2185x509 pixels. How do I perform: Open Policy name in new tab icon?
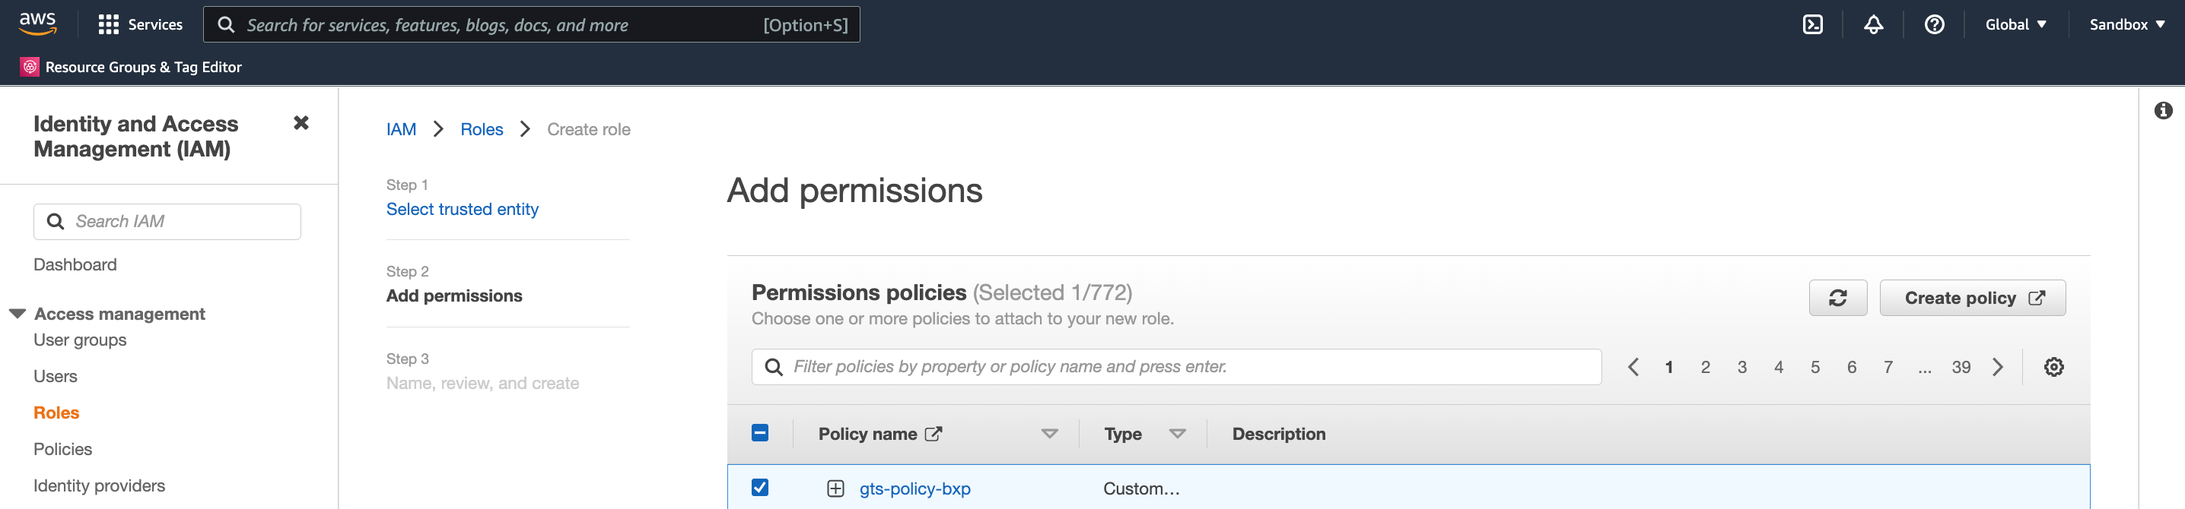(x=933, y=433)
